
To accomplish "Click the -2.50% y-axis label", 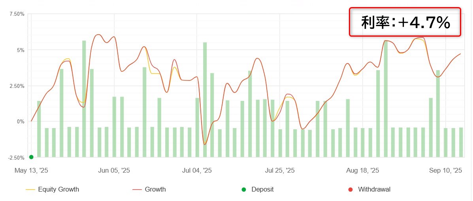I will 16,158.
